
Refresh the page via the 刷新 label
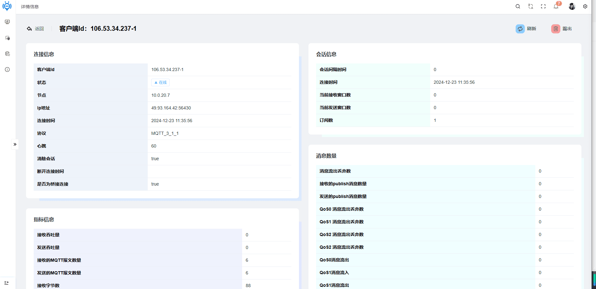pyautogui.click(x=532, y=29)
